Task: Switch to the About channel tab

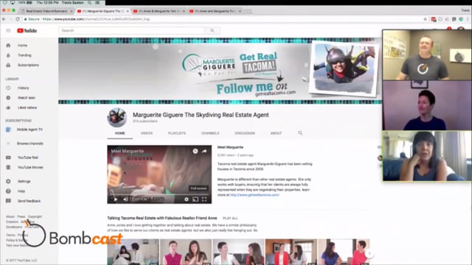Action: [x=276, y=133]
